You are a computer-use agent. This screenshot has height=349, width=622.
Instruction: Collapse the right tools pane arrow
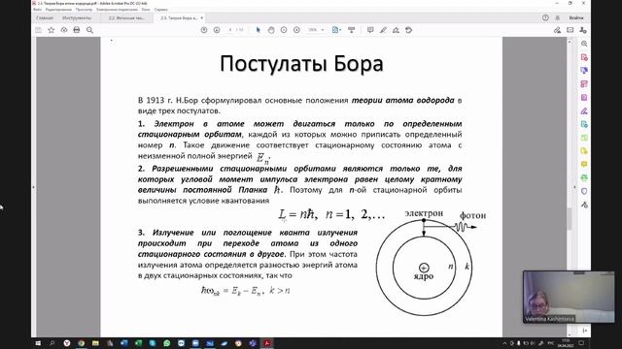click(584, 331)
